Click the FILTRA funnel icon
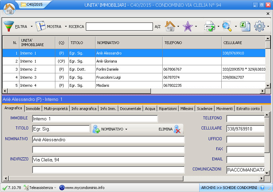Screen dimensions: 273x192 (x=9, y=26)
